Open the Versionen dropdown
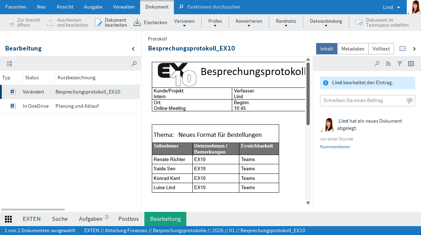421x235 pixels. [x=184, y=22]
